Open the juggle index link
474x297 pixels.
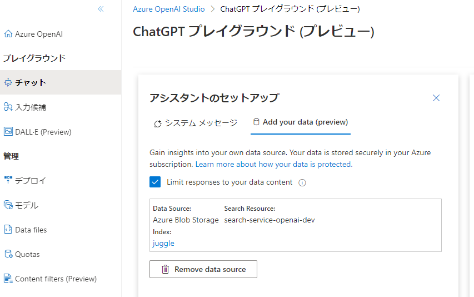pyautogui.click(x=163, y=243)
